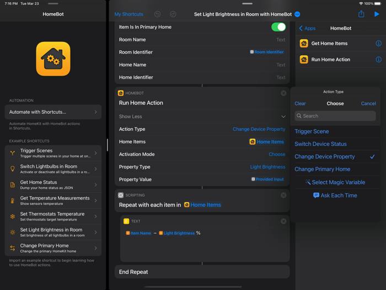Remove the Text action block

283,221
